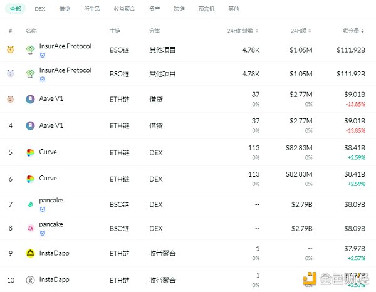Click 其他项目 in the silver medal row
376x292 pixels.
(162, 74)
